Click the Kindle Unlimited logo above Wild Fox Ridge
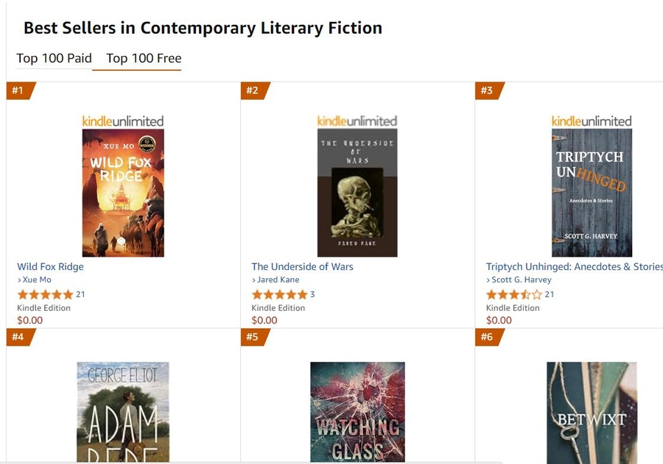Viewport: 663px width, 464px height. point(123,121)
